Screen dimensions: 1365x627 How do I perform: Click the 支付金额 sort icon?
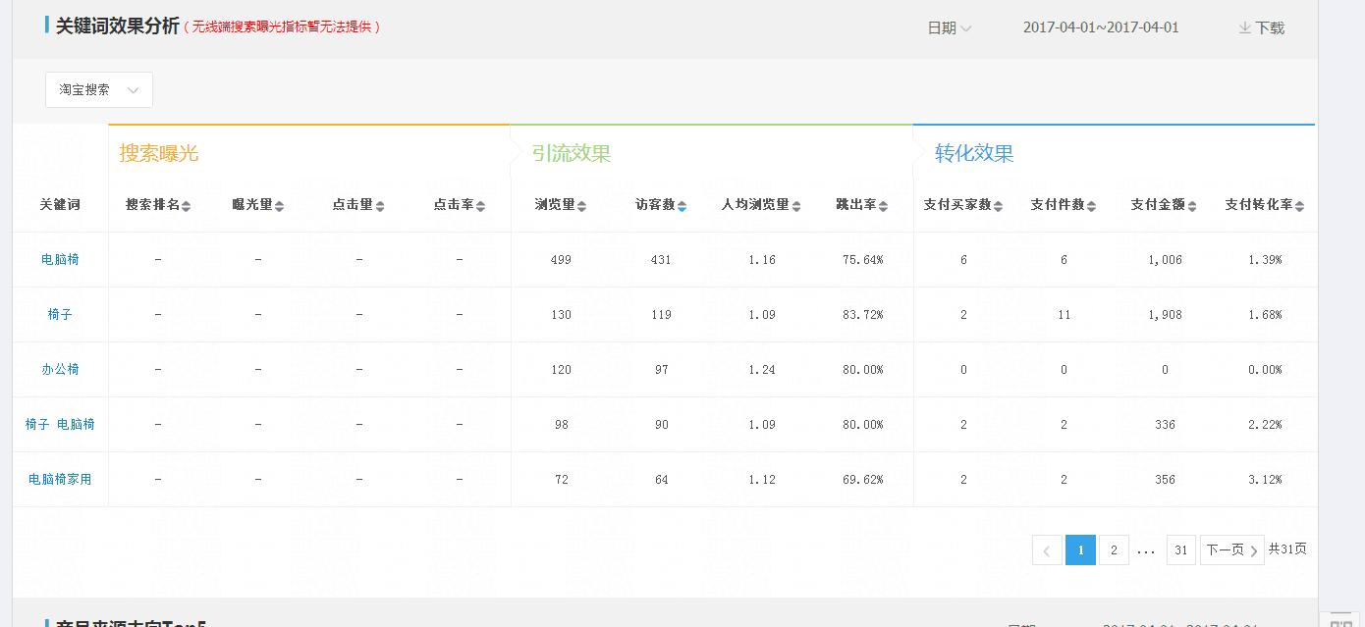(x=1190, y=205)
